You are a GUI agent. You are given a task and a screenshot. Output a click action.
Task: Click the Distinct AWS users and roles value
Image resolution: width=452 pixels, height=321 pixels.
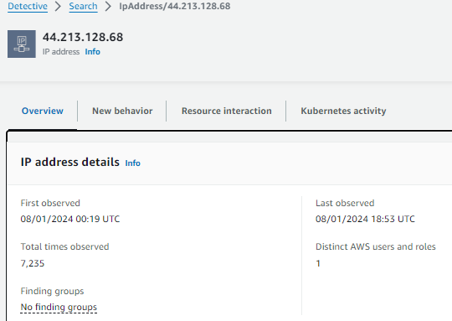[x=318, y=263]
